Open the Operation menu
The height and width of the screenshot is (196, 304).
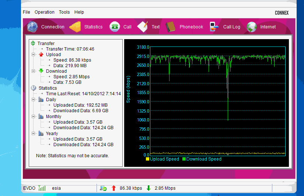[x=44, y=12]
